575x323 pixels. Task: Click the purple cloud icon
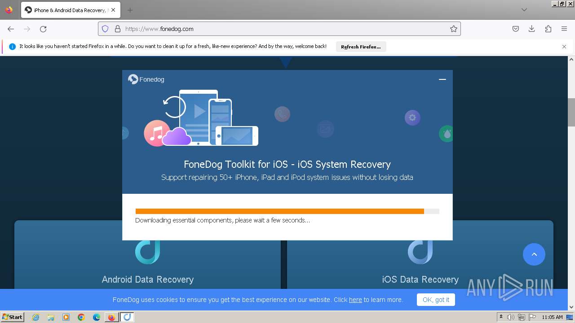(177, 137)
